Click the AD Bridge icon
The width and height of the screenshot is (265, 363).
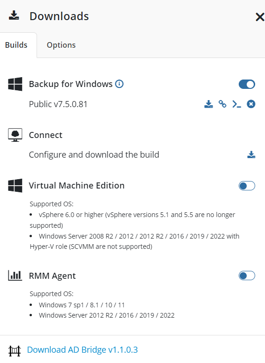point(15,351)
